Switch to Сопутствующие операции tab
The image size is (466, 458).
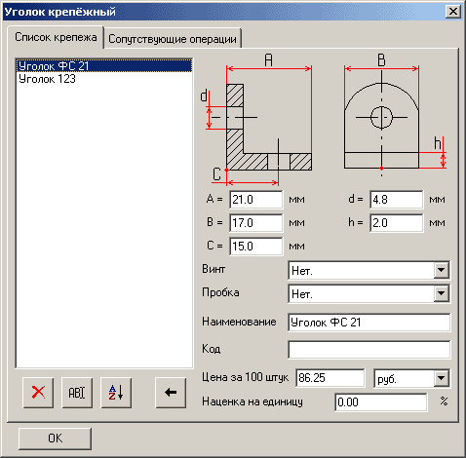173,39
